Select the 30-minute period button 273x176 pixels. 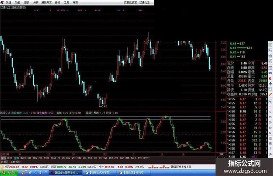[x=270, y=122]
